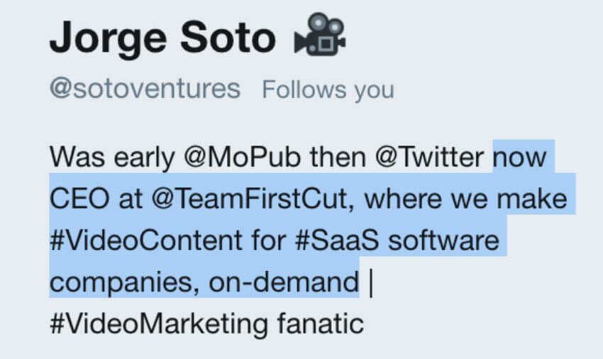This screenshot has width=603, height=359.
Task: Click the highlighted "companies, on-demand" text
Action: click(205, 282)
